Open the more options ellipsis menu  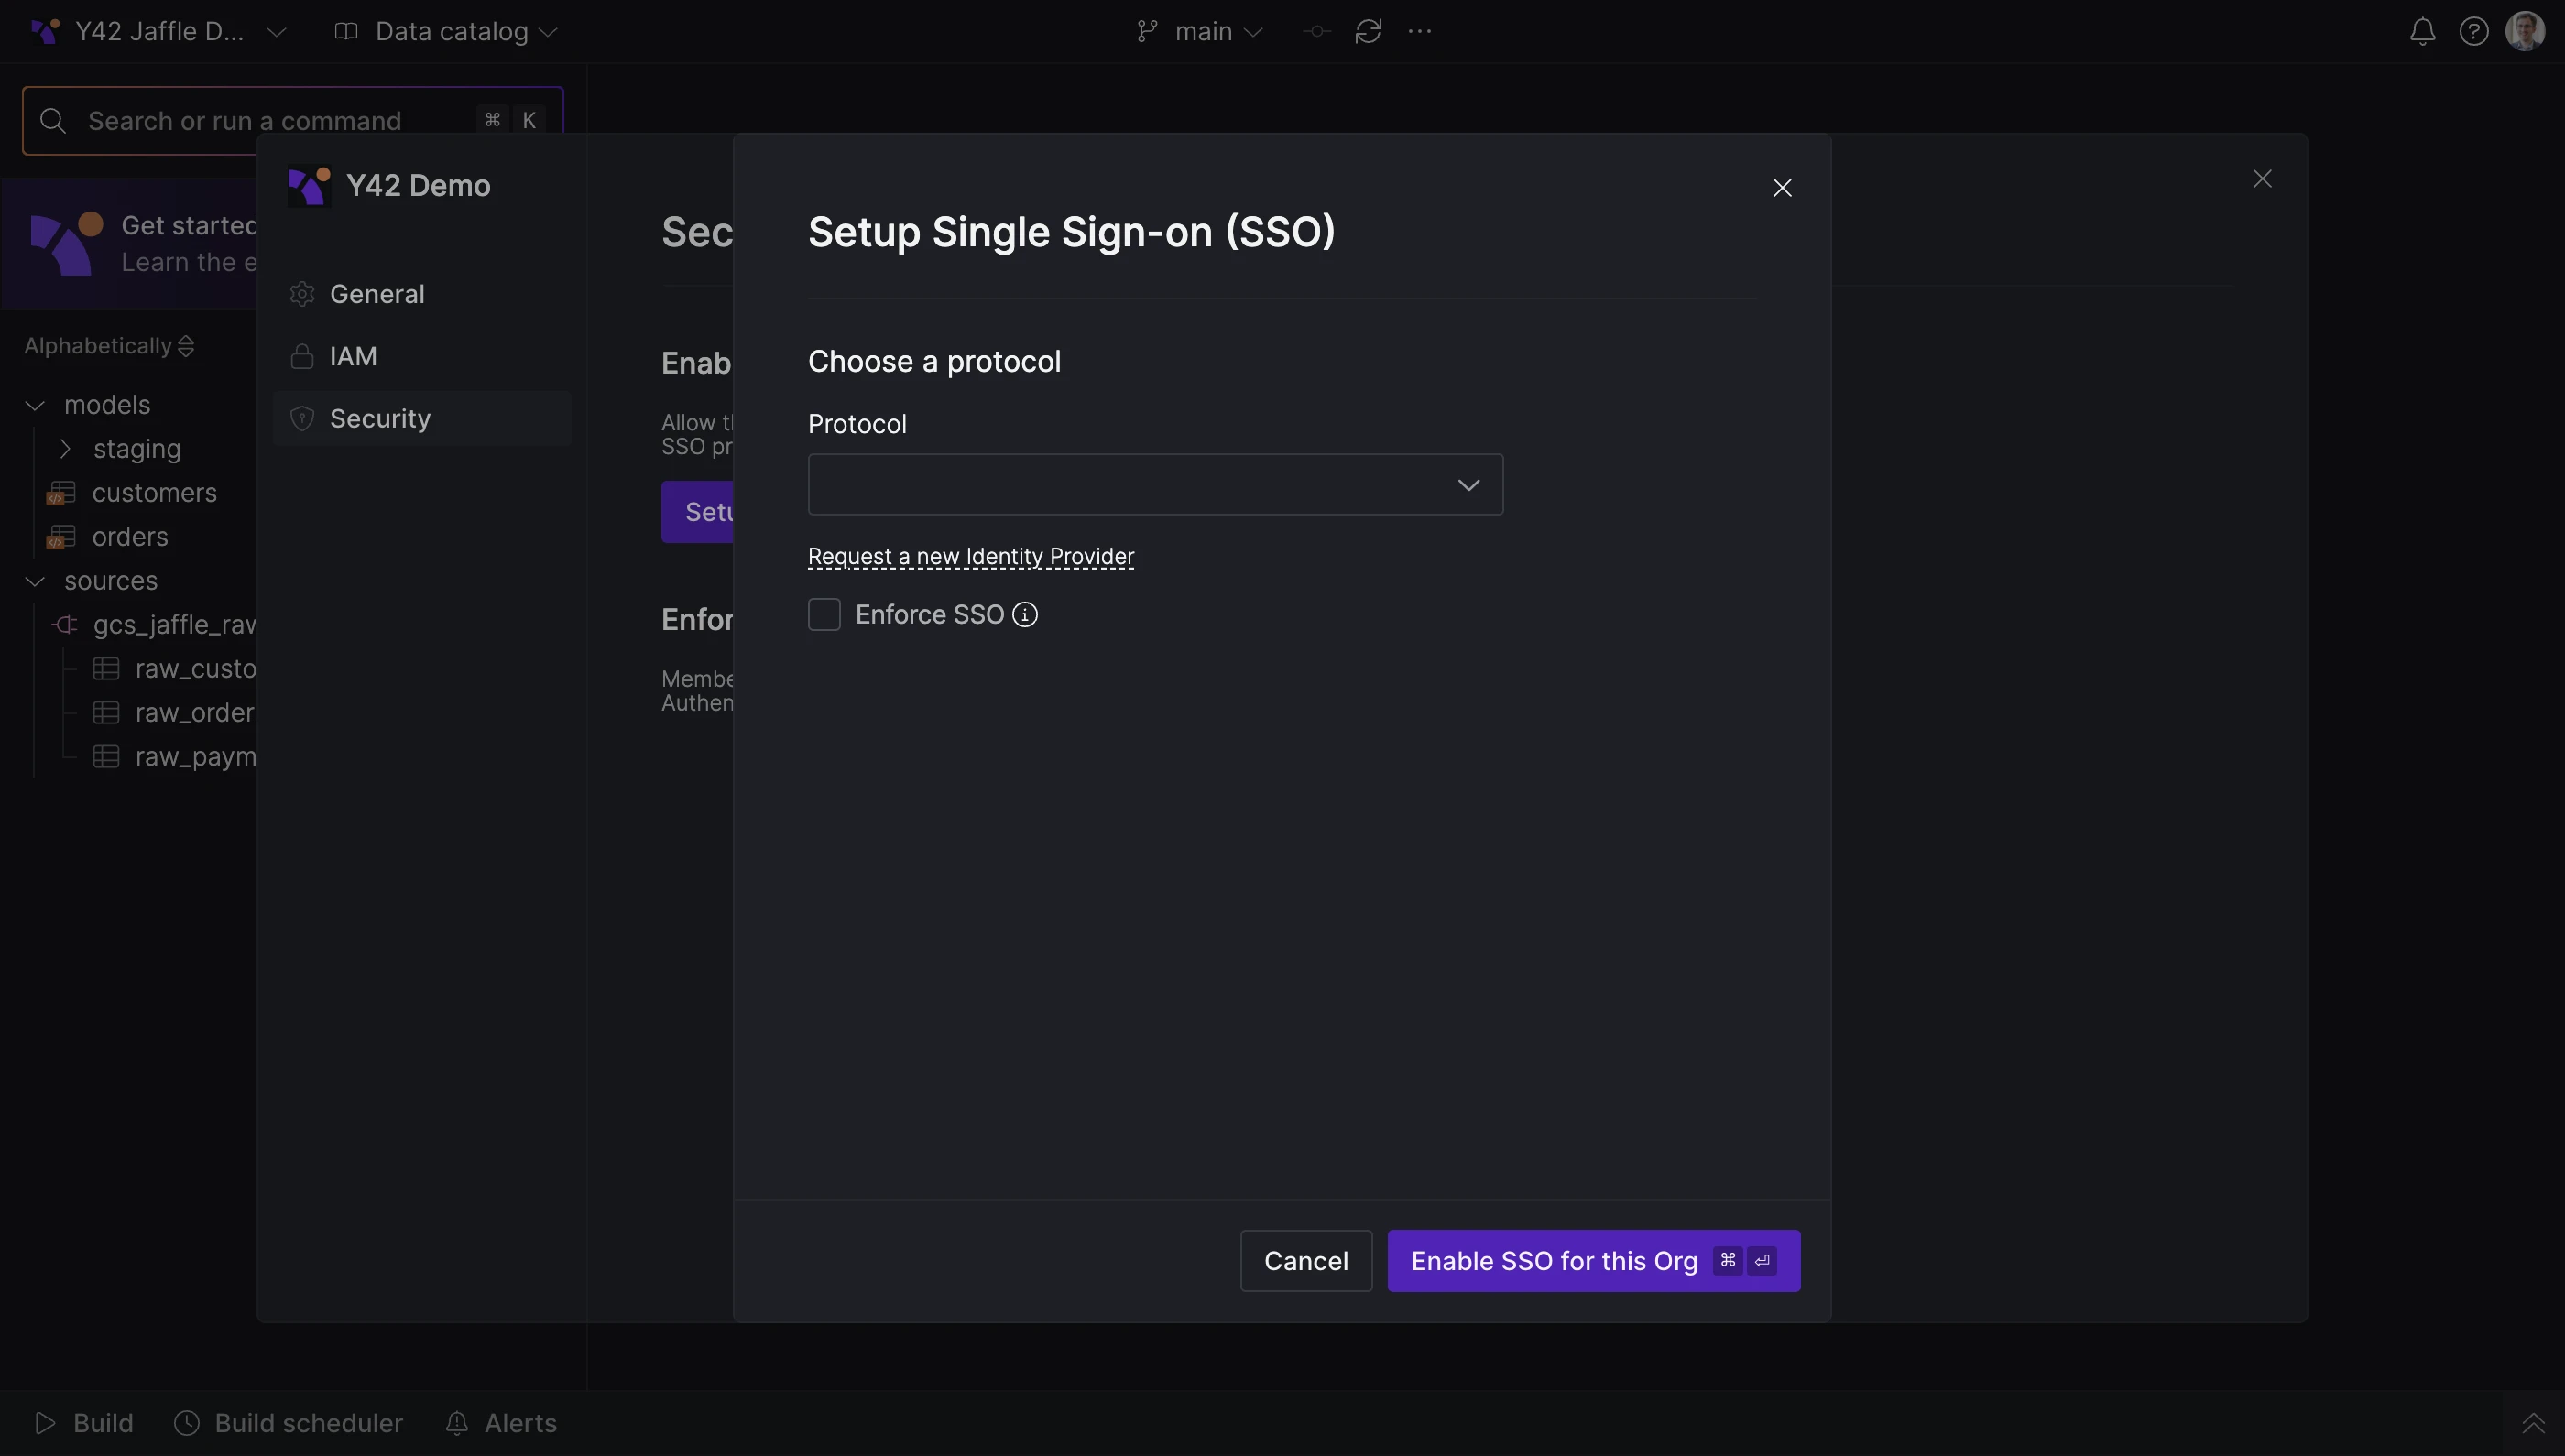pos(1420,32)
